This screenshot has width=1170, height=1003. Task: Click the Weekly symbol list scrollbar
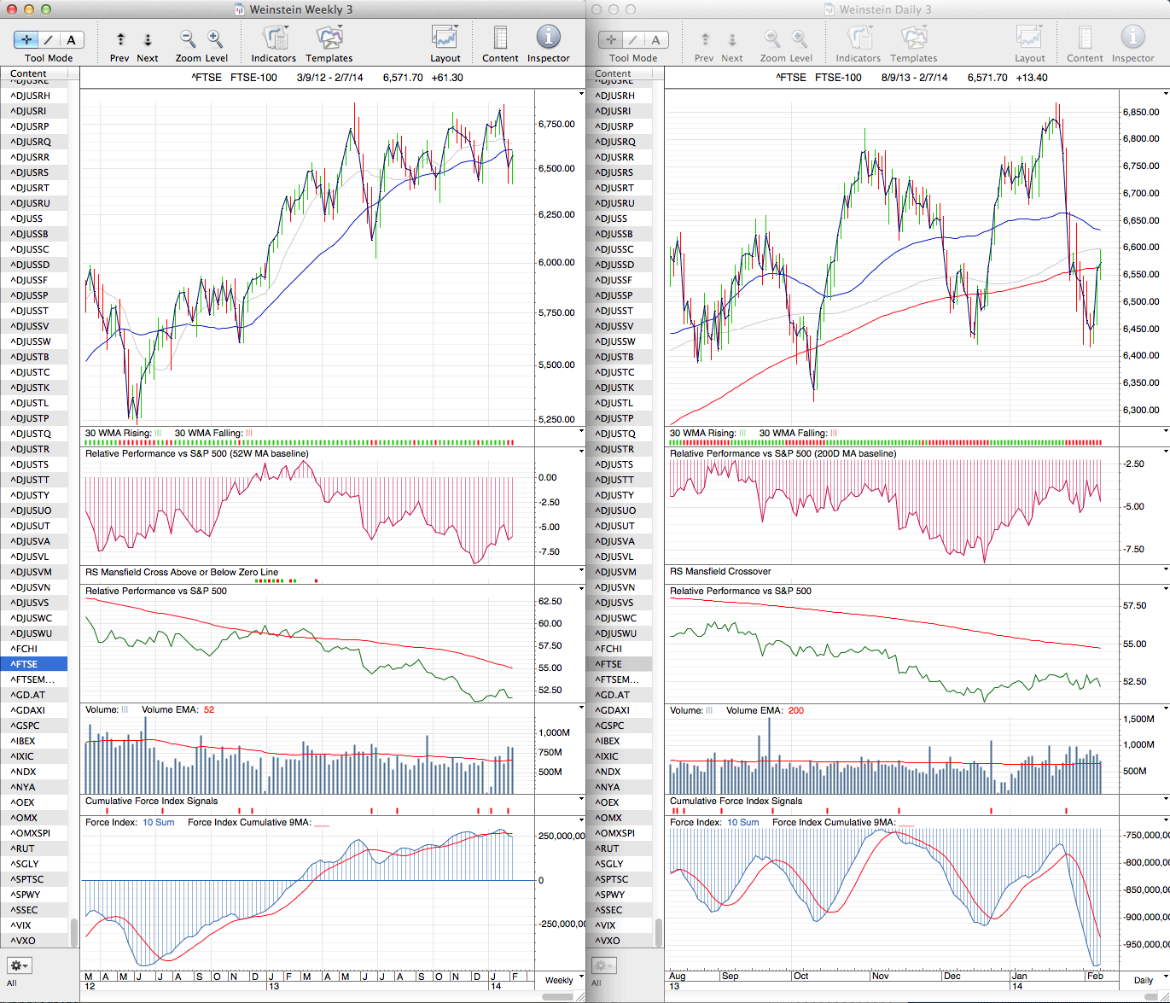(x=73, y=932)
